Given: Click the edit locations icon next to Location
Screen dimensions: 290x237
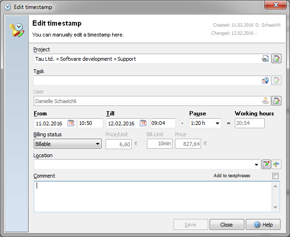Looking at the screenshot, I should 266,164.
